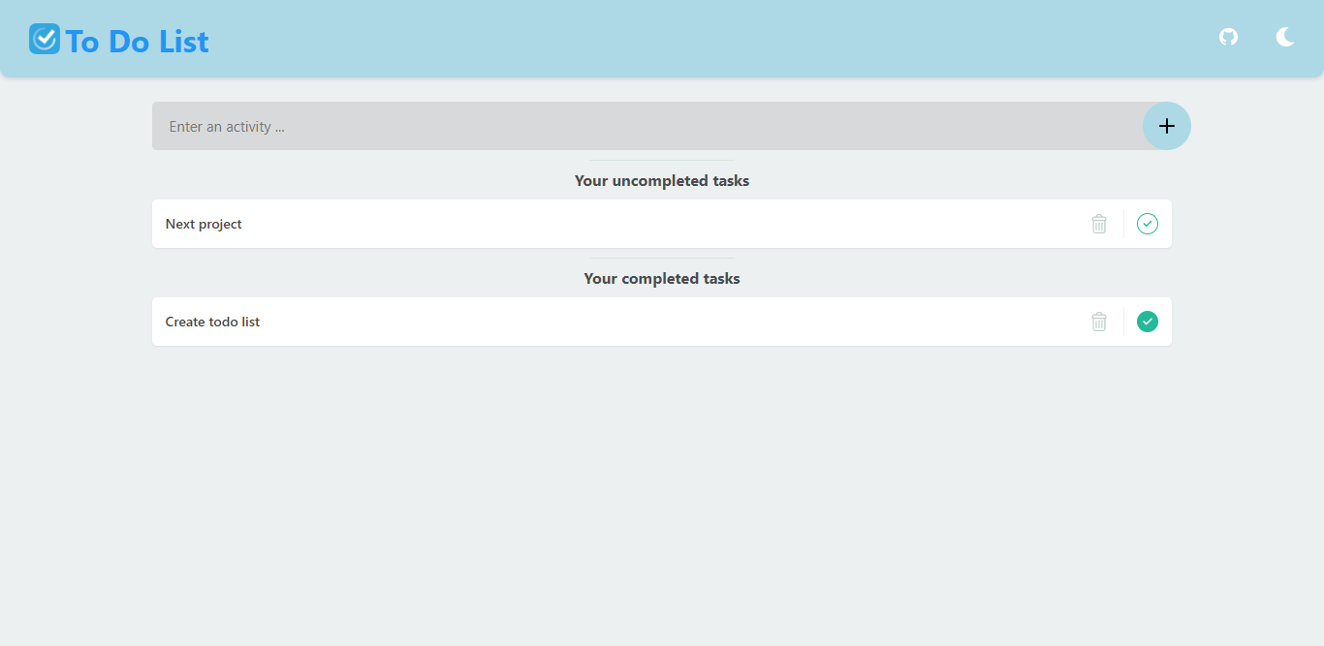Select the "Next project" task text

[x=204, y=224]
